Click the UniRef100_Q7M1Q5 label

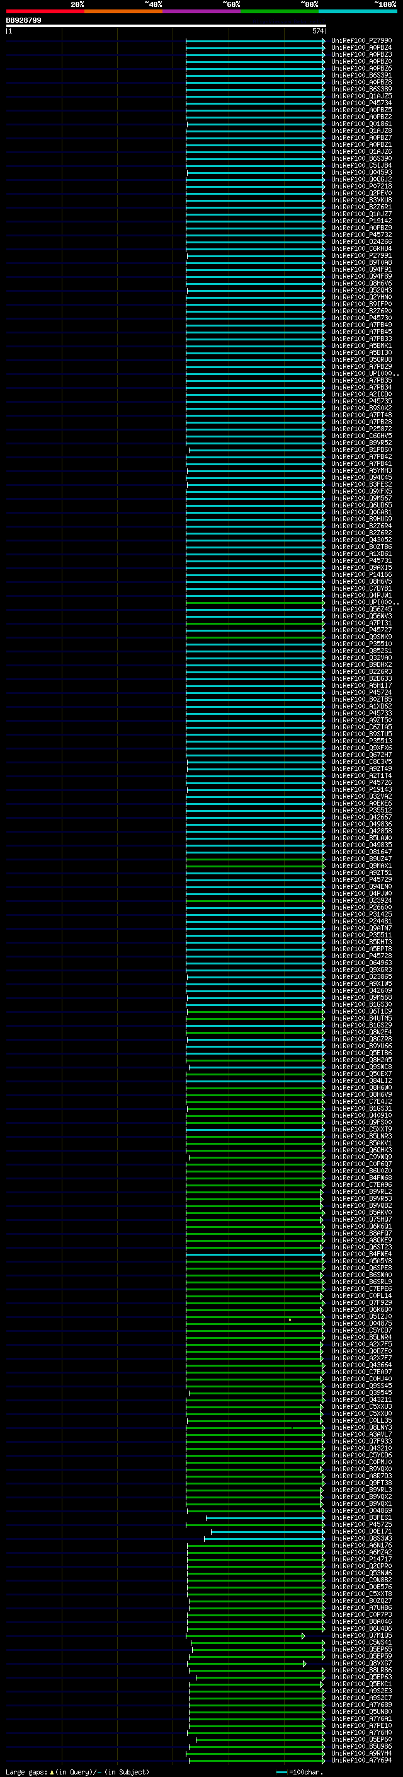361,1635
